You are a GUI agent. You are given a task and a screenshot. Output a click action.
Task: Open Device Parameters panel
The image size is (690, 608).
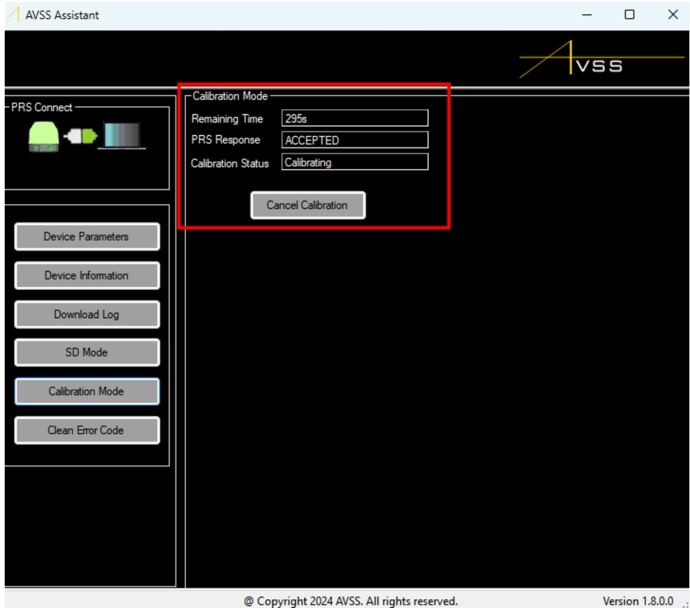coord(87,237)
